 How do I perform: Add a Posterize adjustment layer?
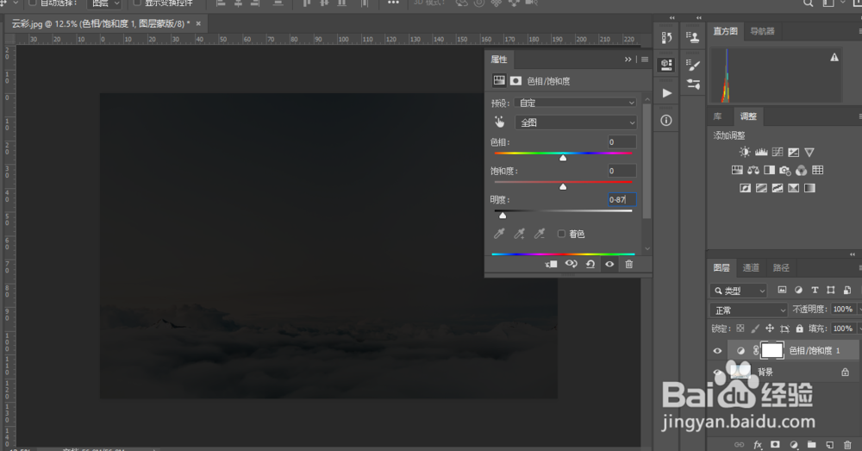(x=761, y=188)
